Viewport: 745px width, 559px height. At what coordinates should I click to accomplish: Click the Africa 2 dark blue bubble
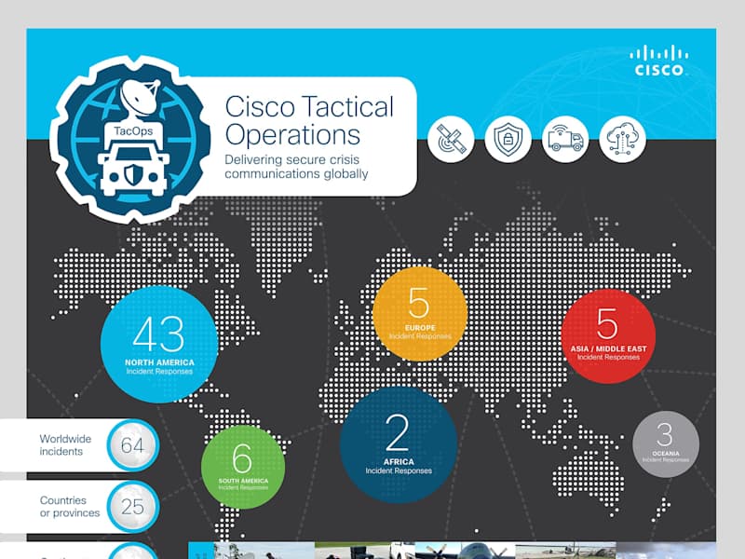399,444
